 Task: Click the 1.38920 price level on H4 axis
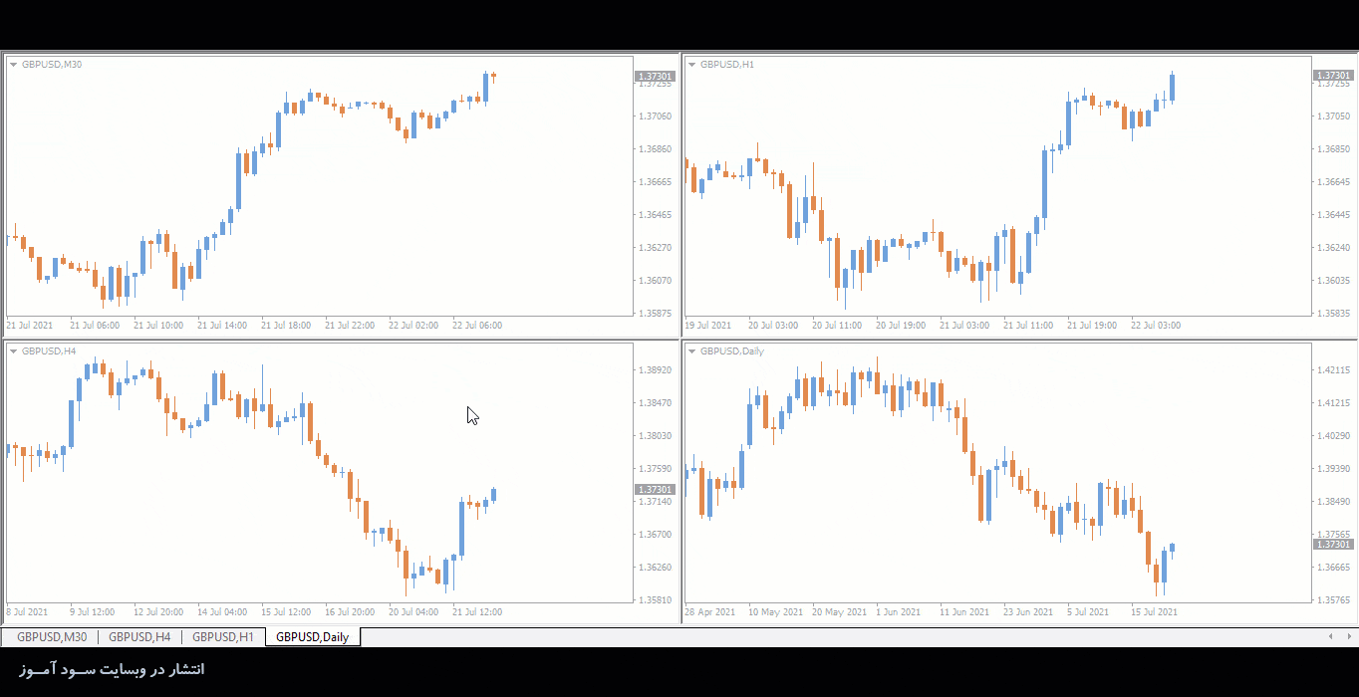654,370
